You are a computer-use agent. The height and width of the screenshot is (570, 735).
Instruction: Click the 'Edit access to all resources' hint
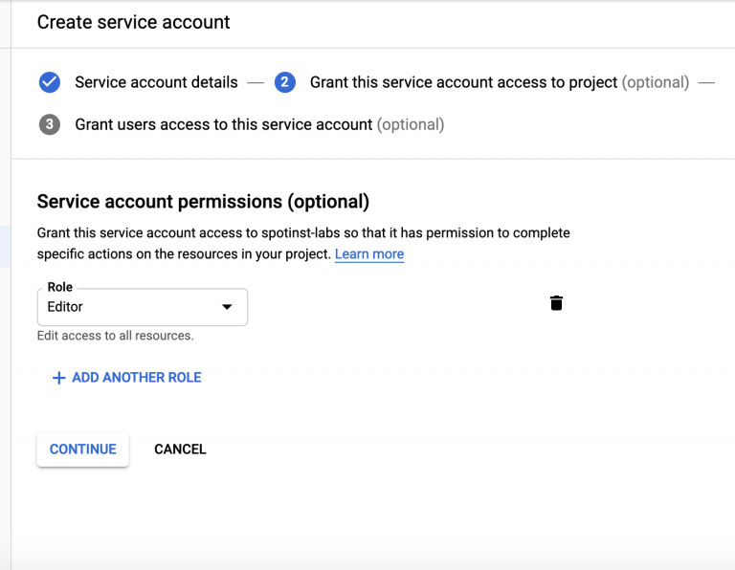[x=115, y=336]
